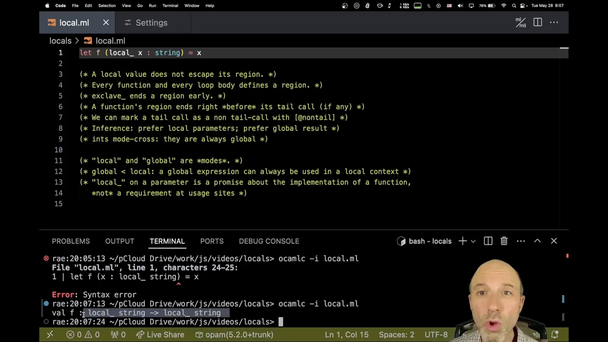Viewport: 608px width, 342px height.
Task: Click line 1 in the code editor
Action: pos(324,53)
